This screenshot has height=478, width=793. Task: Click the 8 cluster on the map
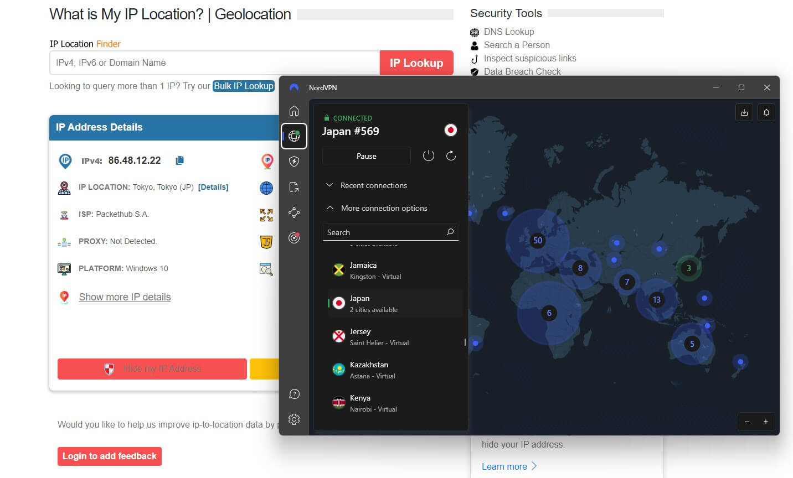pyautogui.click(x=580, y=268)
